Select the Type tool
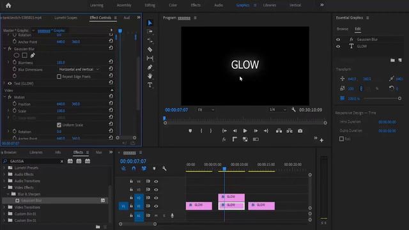The height and width of the screenshot is (230, 409). (x=150, y=85)
